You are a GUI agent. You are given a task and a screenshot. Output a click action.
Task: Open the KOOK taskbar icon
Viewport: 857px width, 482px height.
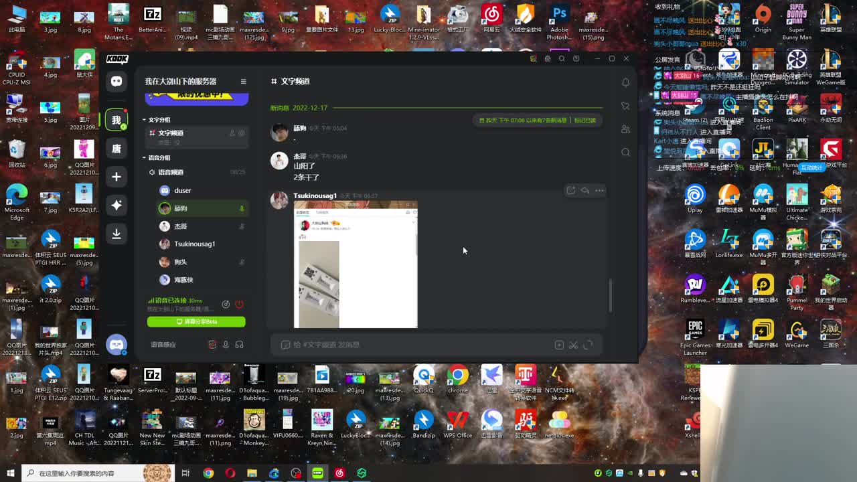(317, 473)
